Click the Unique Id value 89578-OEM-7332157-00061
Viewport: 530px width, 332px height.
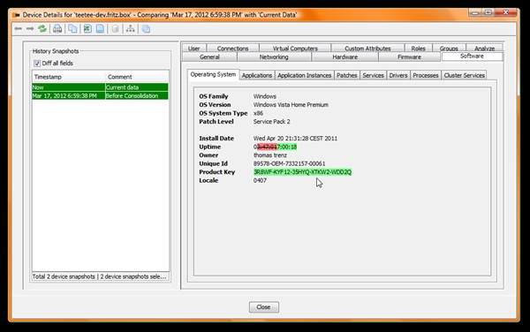(290, 164)
